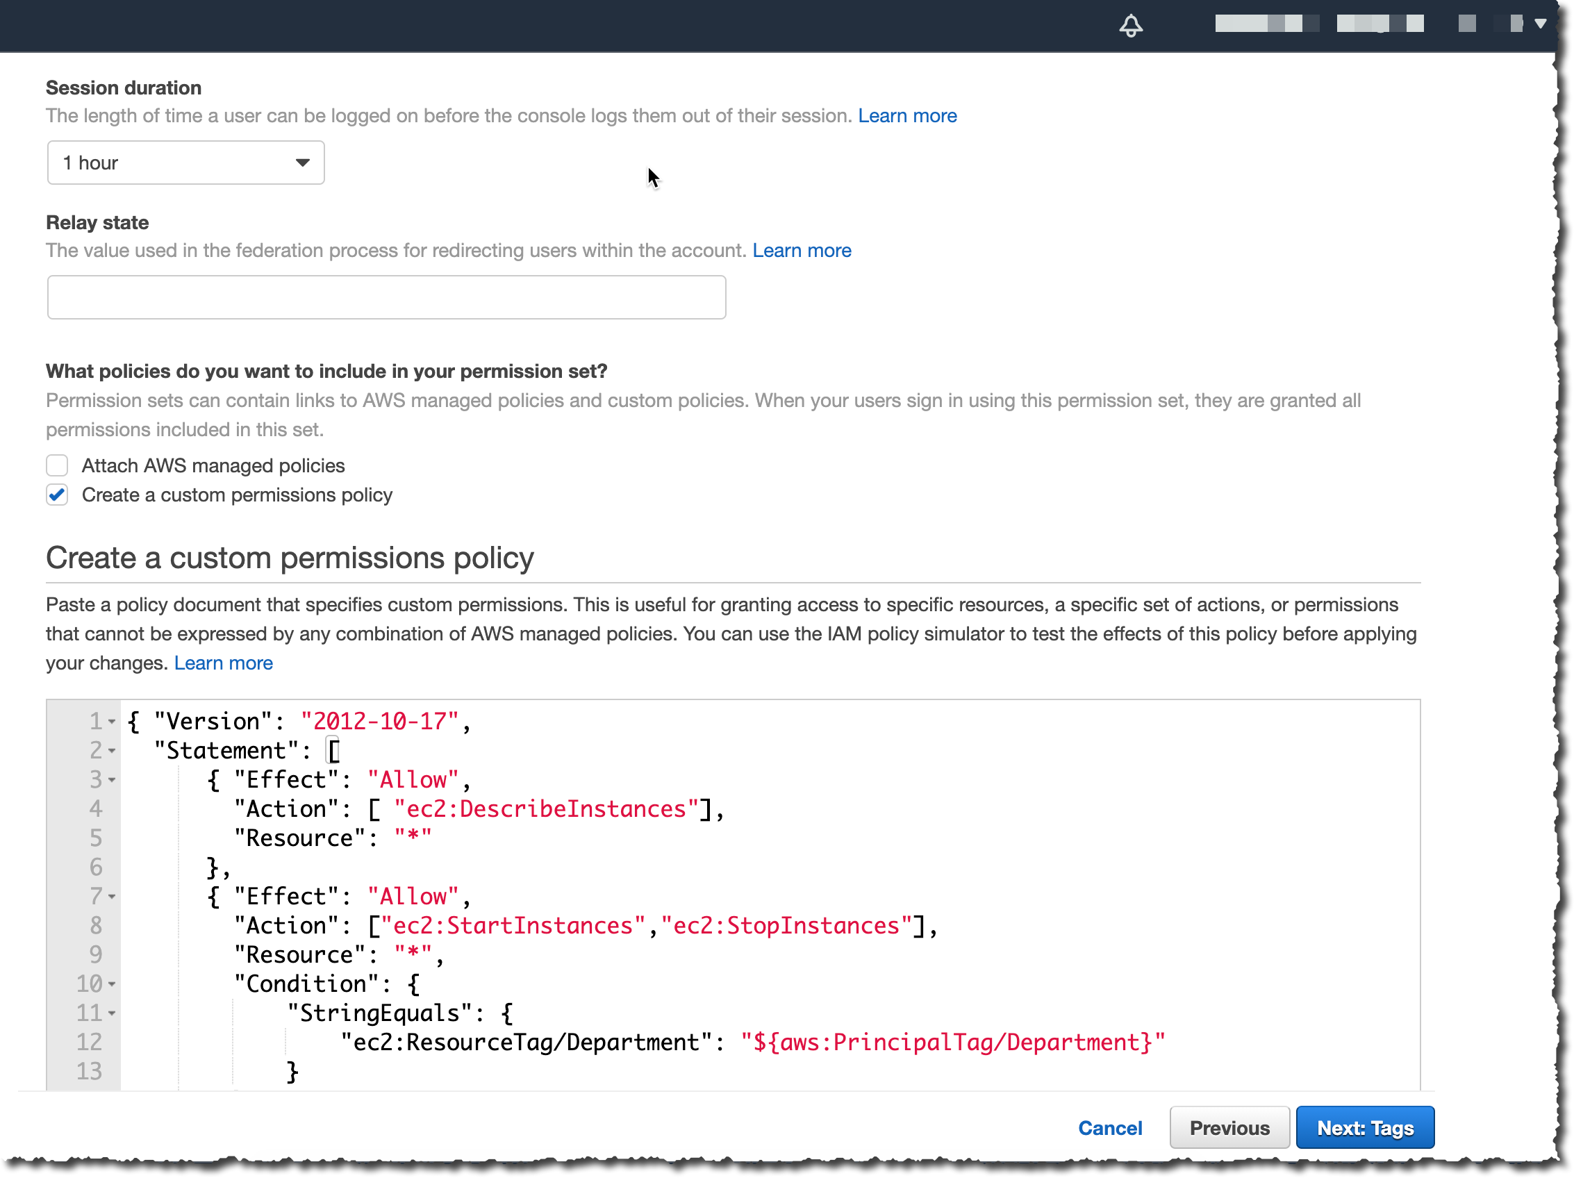
Task: Collapse code fold arrow on line 1
Action: [x=112, y=722]
